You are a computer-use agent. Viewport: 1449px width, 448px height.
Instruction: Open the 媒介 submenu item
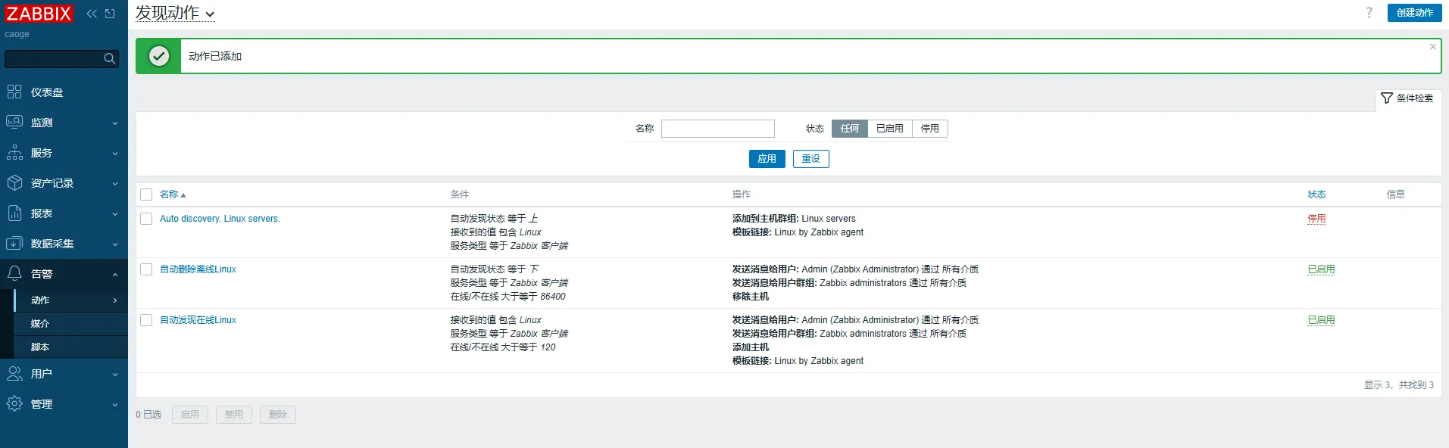tap(70, 324)
